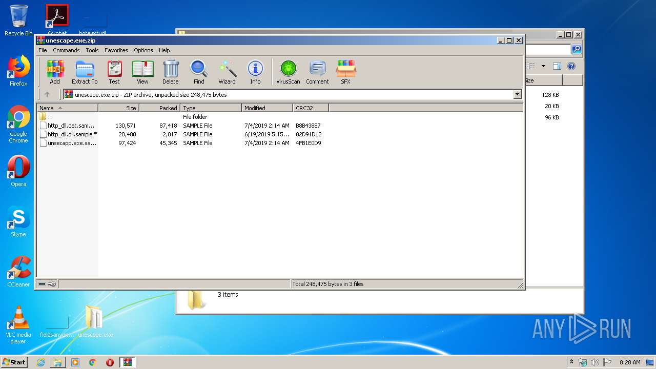Open the VLC media player desktop shortcut

[x=18, y=325]
